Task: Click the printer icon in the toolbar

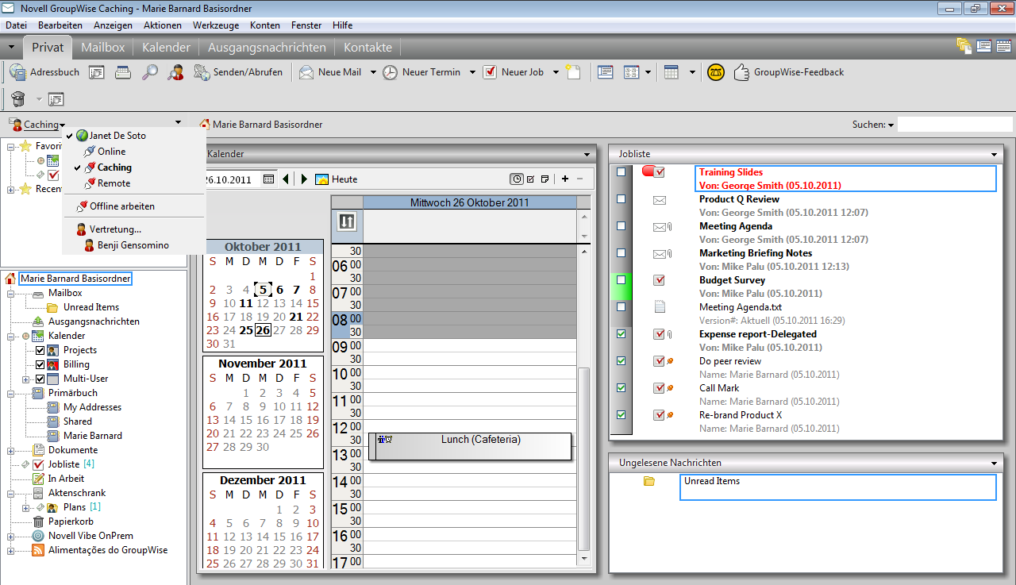Action: click(x=122, y=72)
